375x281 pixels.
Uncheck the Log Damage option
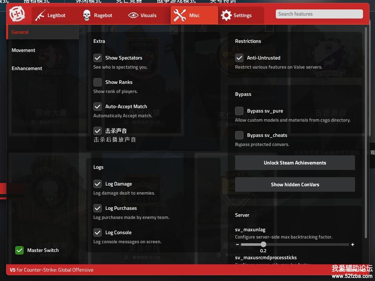98,184
